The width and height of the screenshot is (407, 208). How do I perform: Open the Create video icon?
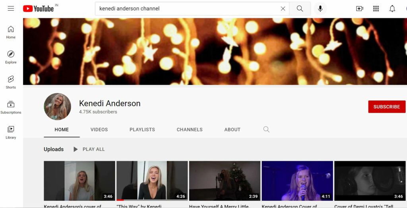(x=359, y=9)
